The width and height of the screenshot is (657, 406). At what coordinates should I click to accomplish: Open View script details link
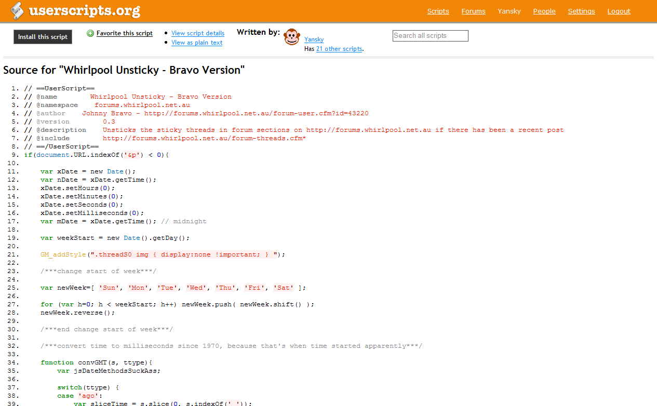(x=198, y=33)
